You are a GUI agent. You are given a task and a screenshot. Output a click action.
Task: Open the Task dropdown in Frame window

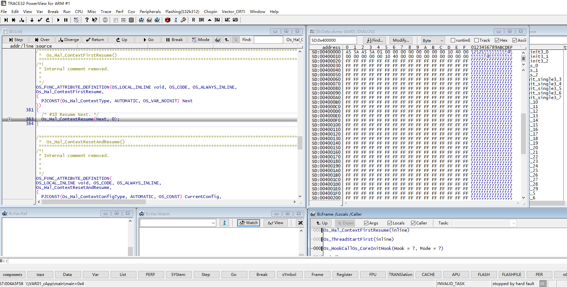coord(484,223)
